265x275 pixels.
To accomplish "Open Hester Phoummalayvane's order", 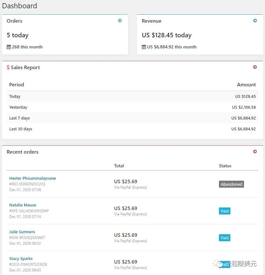I will pos(32,178).
